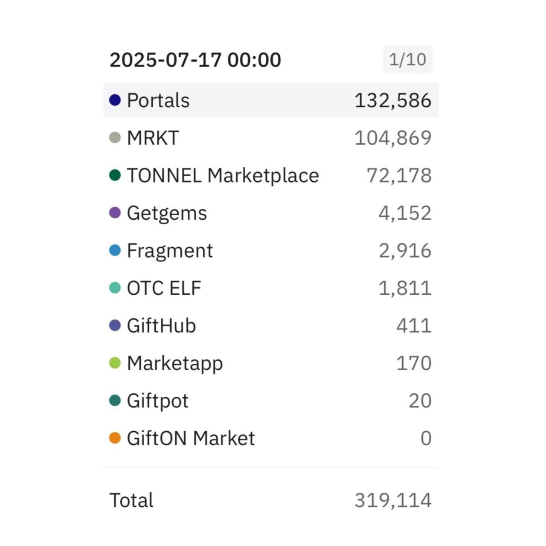Select the MRKT row label
This screenshot has height=546, width=546.
153,138
